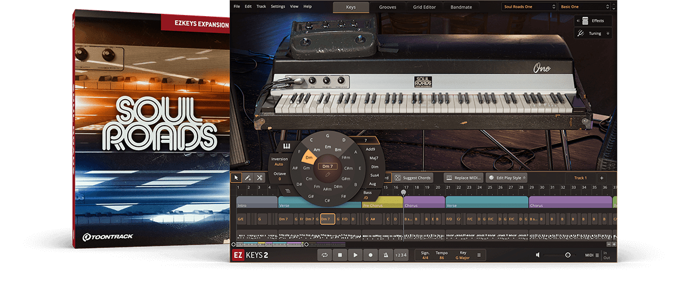Toggle the 1234 count-in
The height and width of the screenshot is (281, 691).
click(x=401, y=255)
